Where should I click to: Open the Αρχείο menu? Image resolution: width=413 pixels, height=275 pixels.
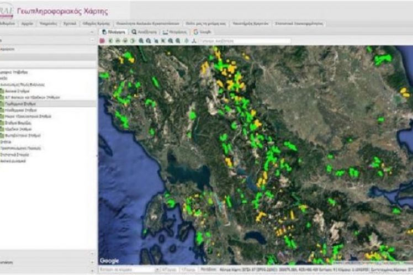click(x=27, y=24)
